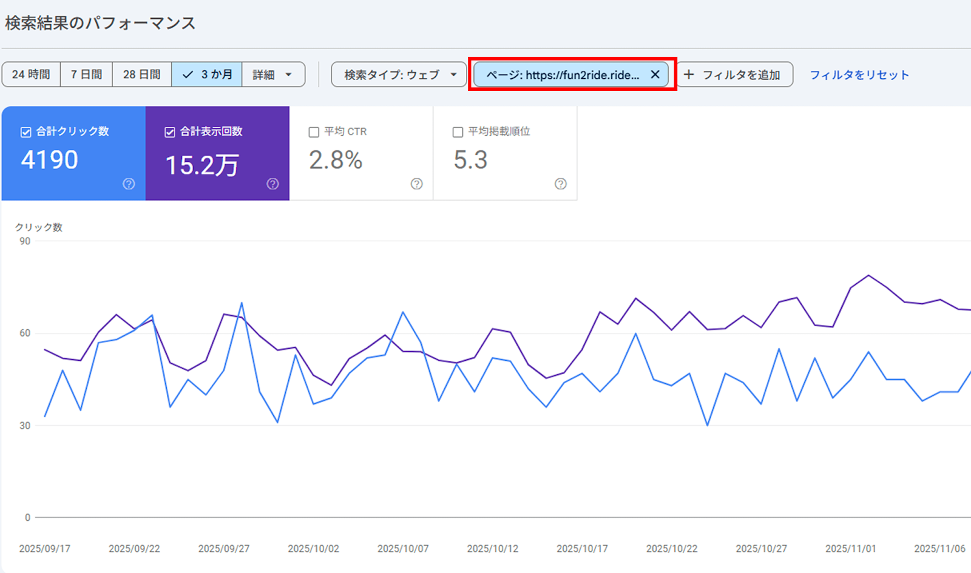Enable the 平均掲載順位 checkbox

click(x=458, y=132)
